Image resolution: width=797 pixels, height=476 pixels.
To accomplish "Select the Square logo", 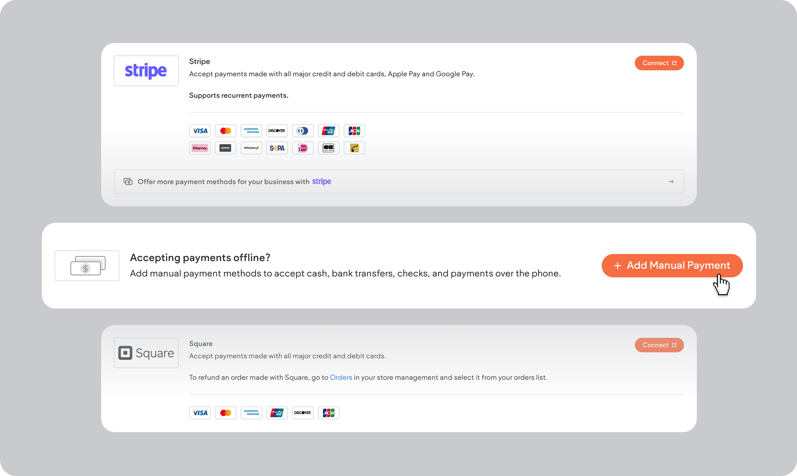I will 146,353.
